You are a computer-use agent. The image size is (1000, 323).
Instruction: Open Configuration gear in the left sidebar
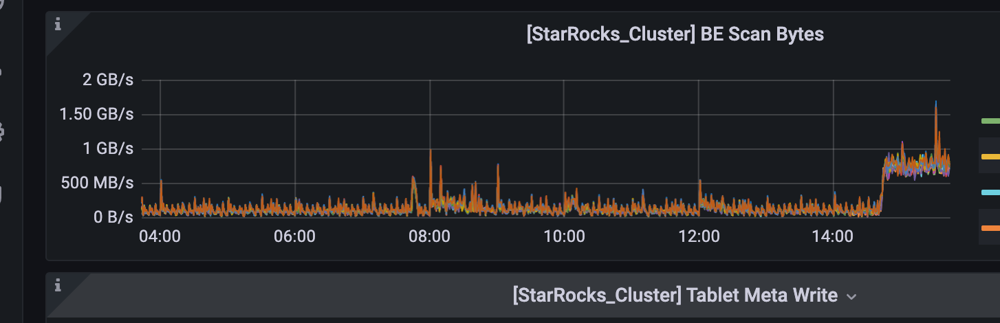[x=2, y=131]
